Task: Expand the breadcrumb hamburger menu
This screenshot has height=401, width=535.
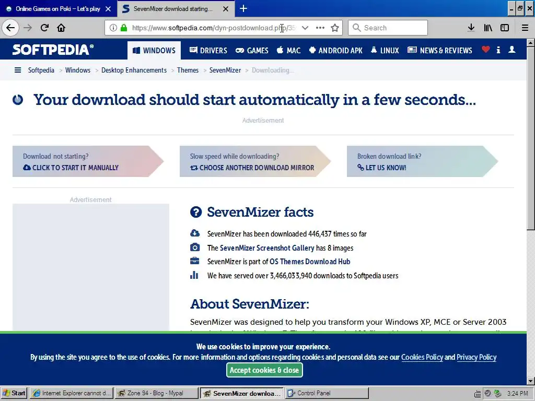Action: tap(18, 70)
